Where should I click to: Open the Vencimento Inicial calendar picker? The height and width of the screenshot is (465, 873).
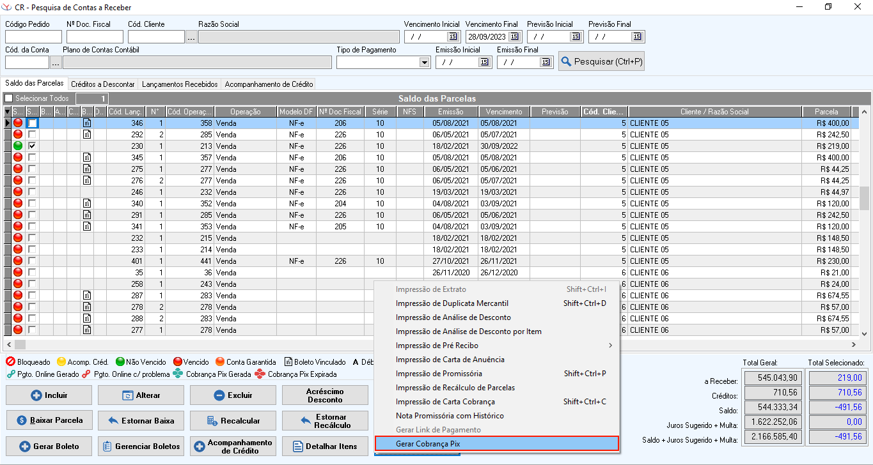[453, 37]
